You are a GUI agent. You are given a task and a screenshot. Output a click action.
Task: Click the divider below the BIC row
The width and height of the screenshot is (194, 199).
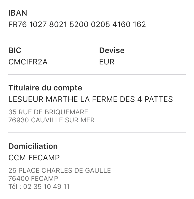97,74
